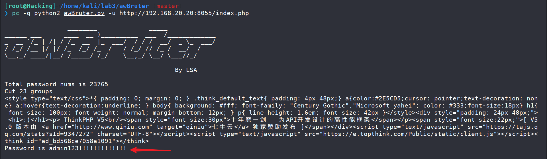
Task: Click the prompt chevron symbol
Action: [6, 13]
